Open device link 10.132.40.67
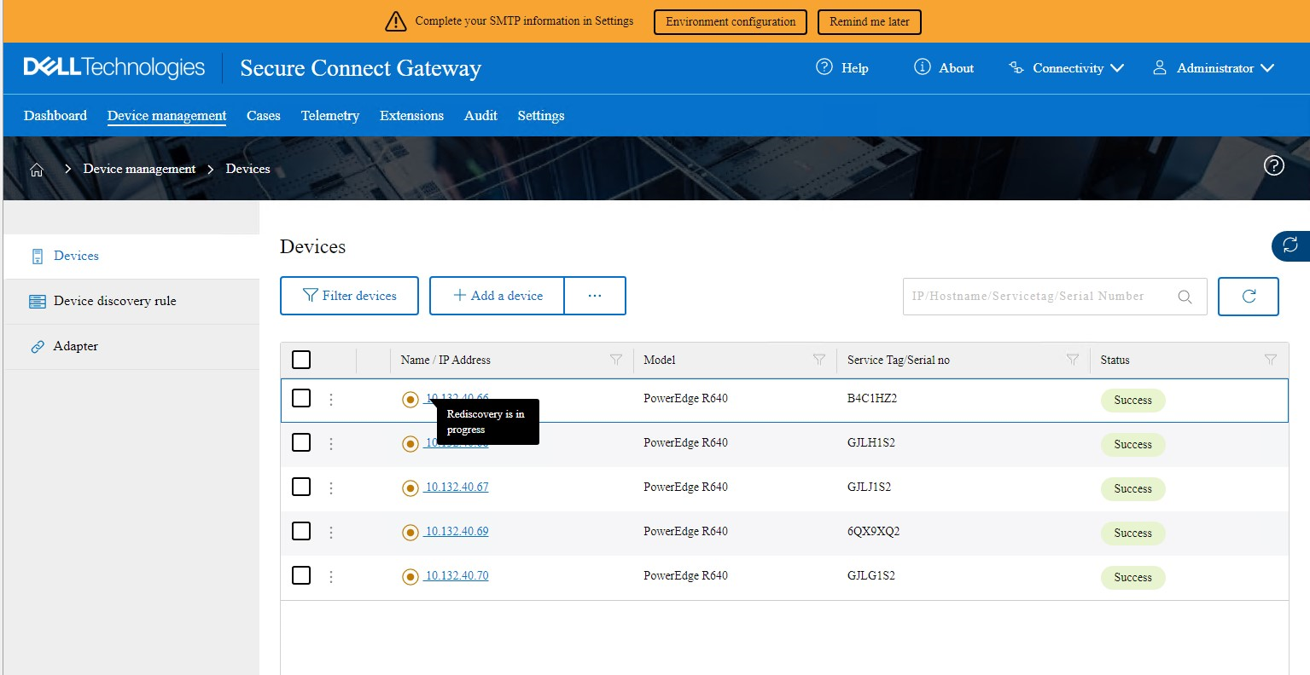Viewport: 1310px width, 675px height. click(457, 487)
